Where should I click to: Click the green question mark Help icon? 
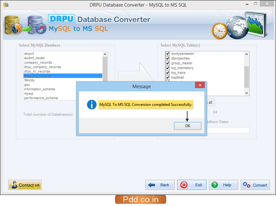[x=215, y=185]
